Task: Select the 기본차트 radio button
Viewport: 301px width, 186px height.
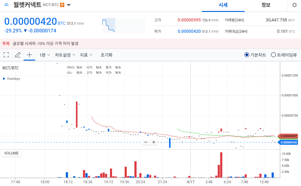Action: point(246,55)
